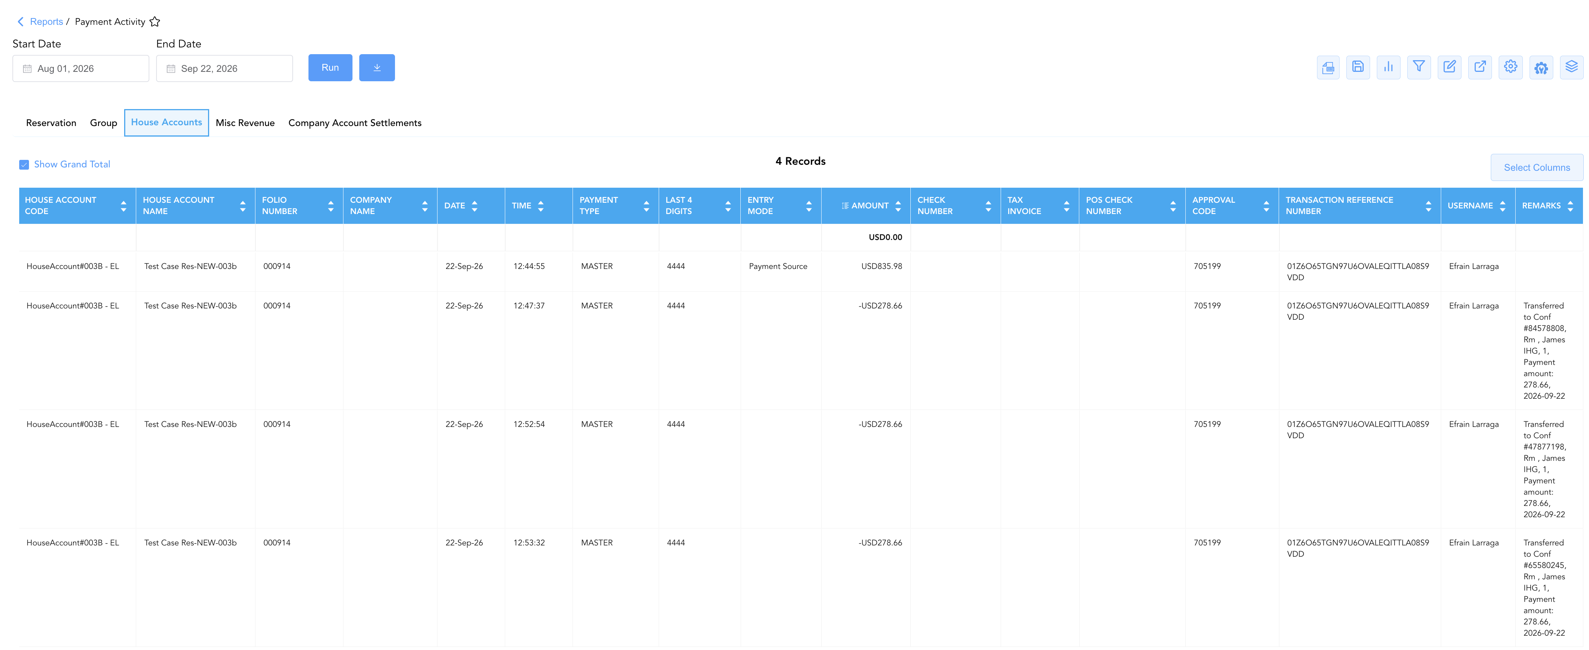Open the funnel filter icon

tap(1419, 67)
